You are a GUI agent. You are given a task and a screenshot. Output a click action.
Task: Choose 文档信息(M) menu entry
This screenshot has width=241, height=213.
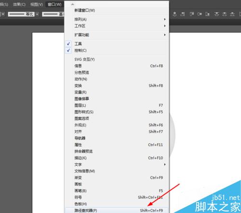[117, 171]
